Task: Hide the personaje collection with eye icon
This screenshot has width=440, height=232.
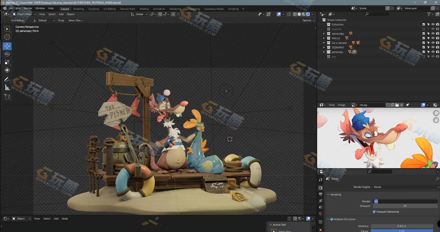Action: pos(433,52)
